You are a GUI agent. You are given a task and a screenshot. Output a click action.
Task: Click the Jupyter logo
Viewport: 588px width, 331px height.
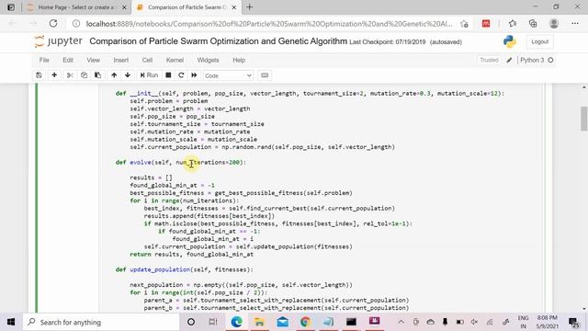[58, 41]
